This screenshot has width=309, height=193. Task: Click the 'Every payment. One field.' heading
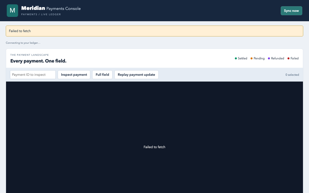pyautogui.click(x=38, y=61)
